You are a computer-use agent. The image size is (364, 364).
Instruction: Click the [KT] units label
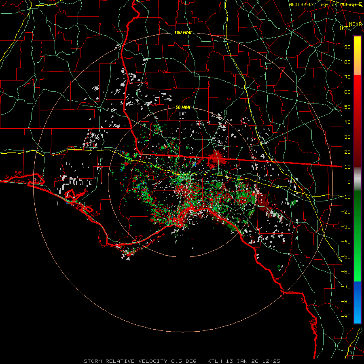point(345,28)
